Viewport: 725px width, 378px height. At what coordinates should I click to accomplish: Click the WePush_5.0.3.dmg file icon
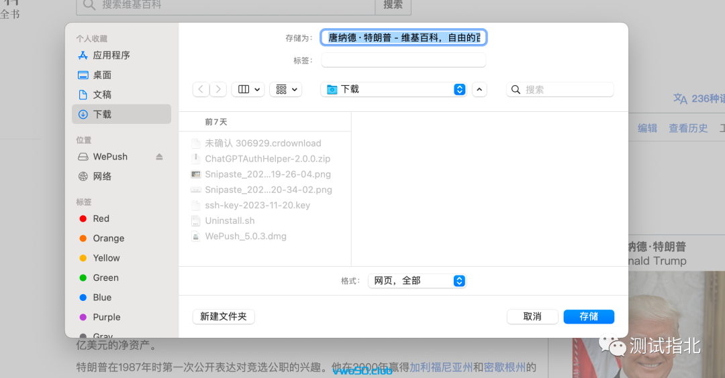click(x=195, y=237)
